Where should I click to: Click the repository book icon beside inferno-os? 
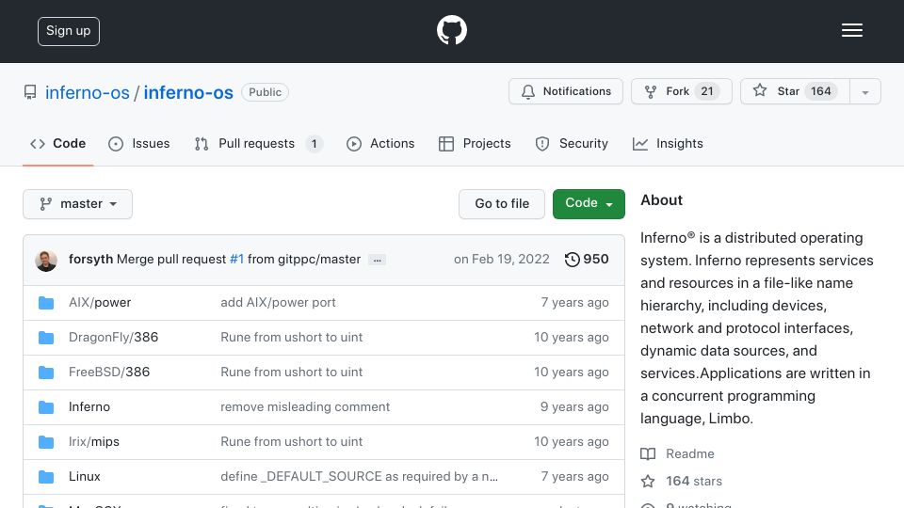click(30, 92)
